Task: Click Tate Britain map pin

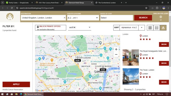Action: (x=100, y=88)
